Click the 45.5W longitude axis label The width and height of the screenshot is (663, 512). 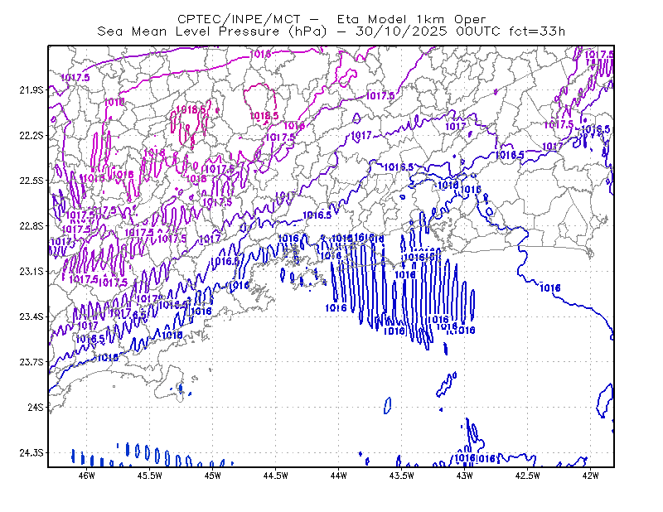(150, 476)
